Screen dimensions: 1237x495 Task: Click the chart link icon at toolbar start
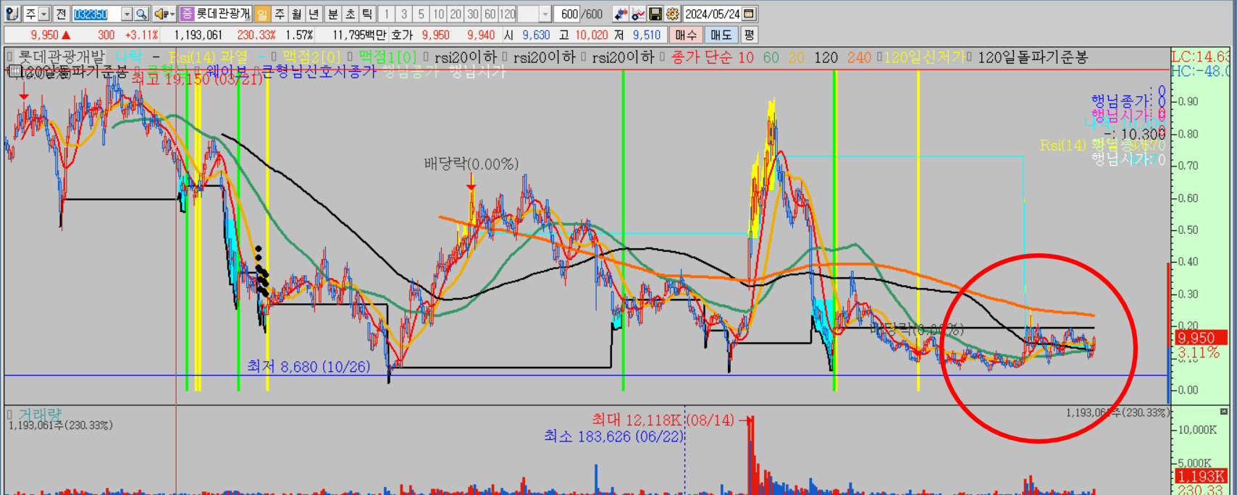tap(12, 14)
